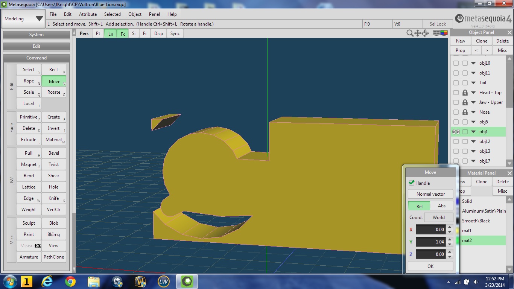Open the Help menu
The height and width of the screenshot is (289, 514).
(172, 14)
